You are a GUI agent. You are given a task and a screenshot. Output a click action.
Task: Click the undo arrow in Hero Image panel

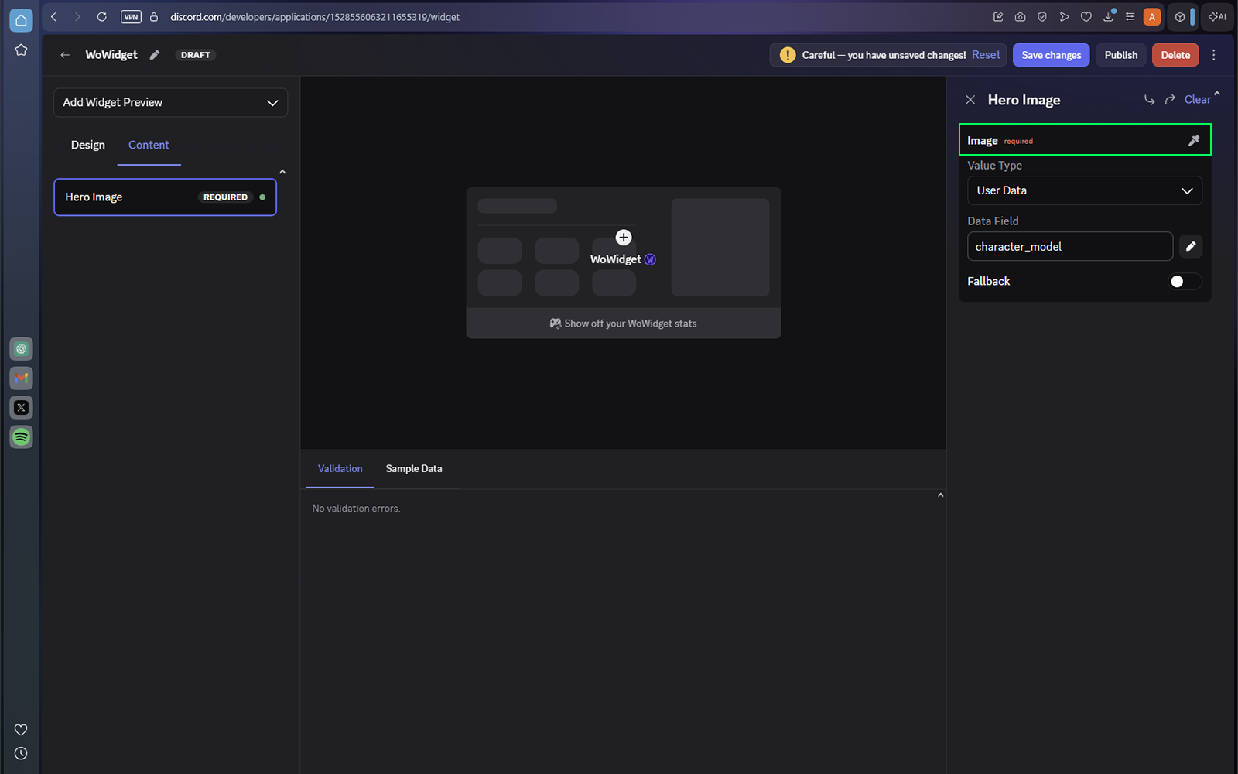tap(1149, 100)
